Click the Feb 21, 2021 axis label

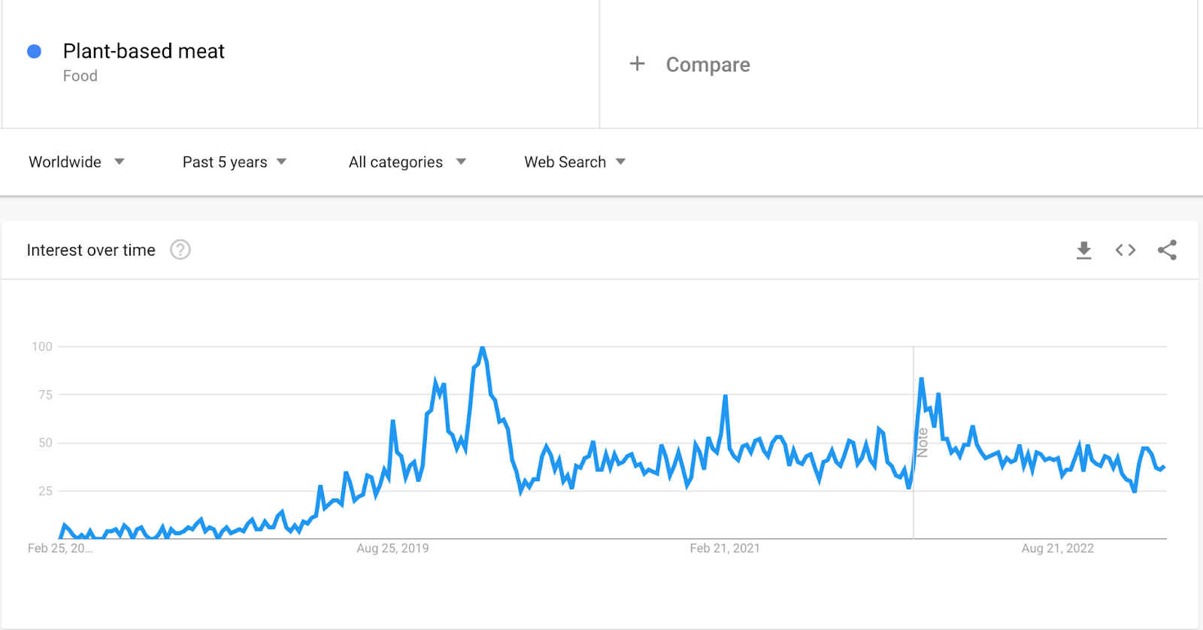(x=725, y=548)
